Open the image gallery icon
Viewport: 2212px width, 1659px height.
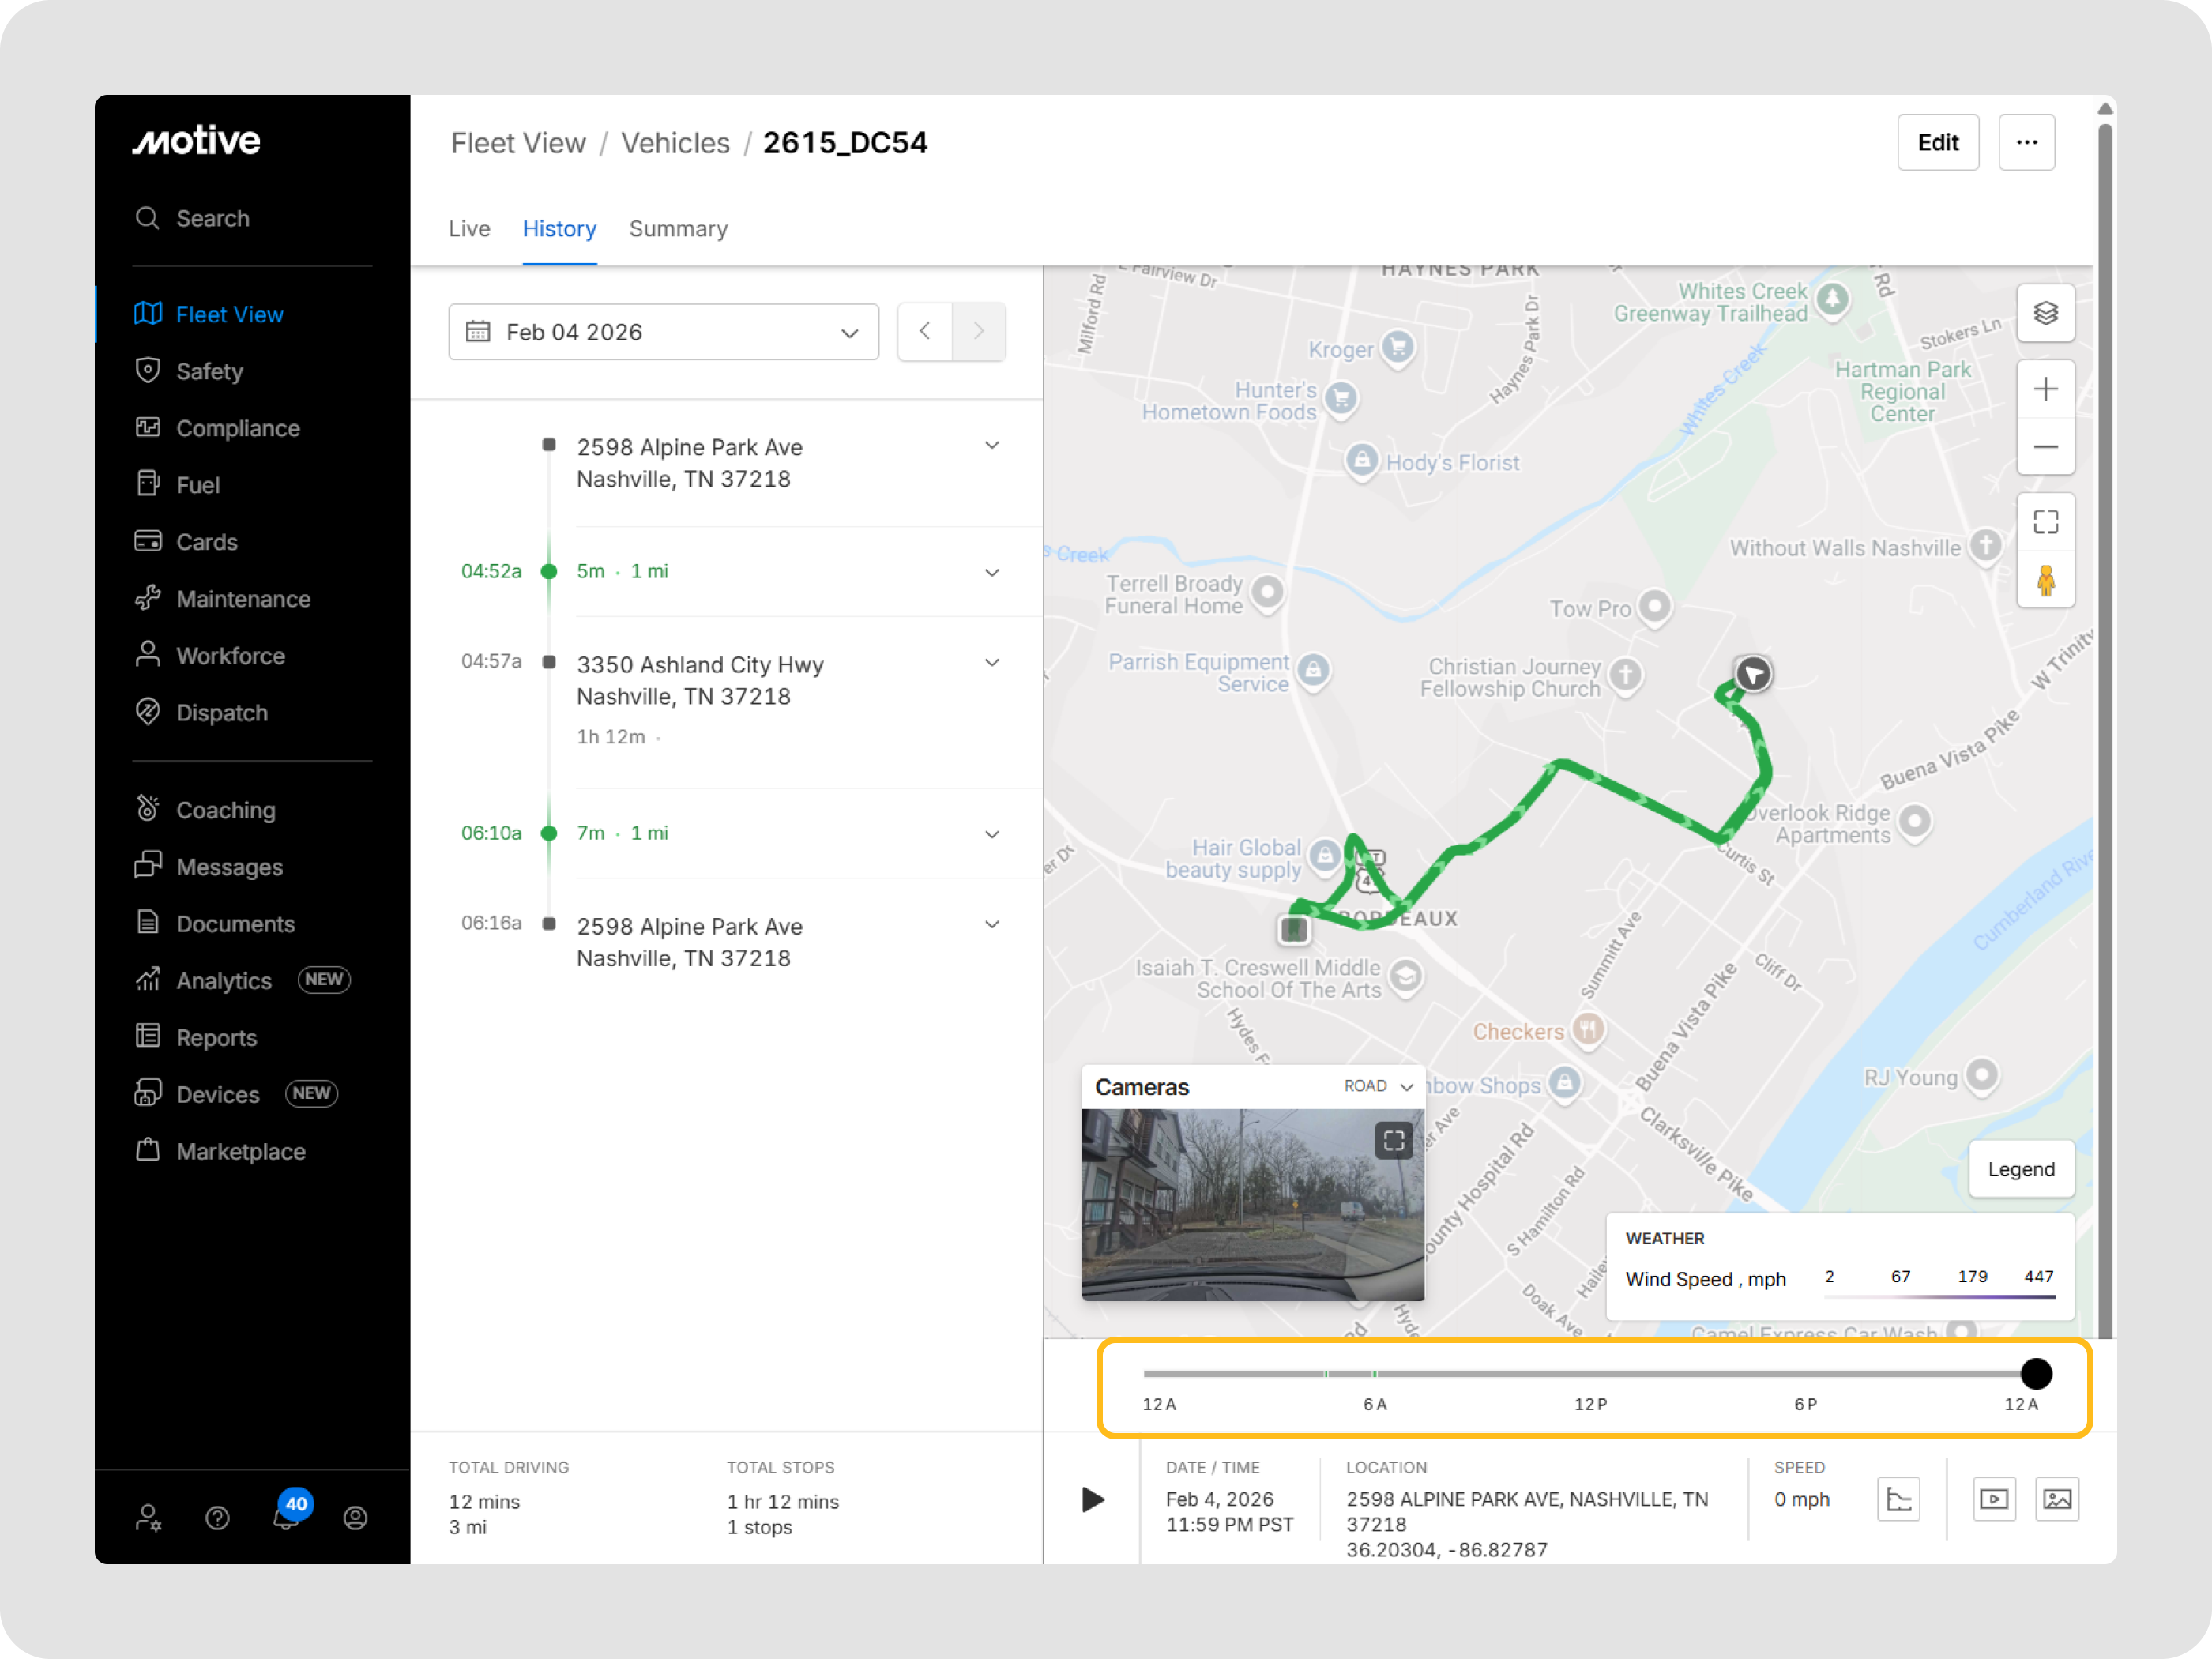pyautogui.click(x=2056, y=1498)
